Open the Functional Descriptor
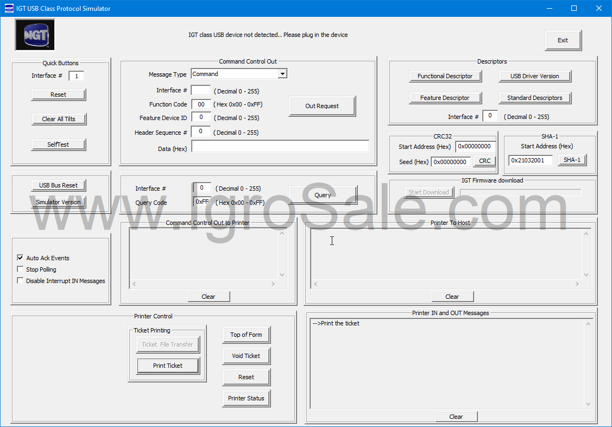 tap(445, 76)
